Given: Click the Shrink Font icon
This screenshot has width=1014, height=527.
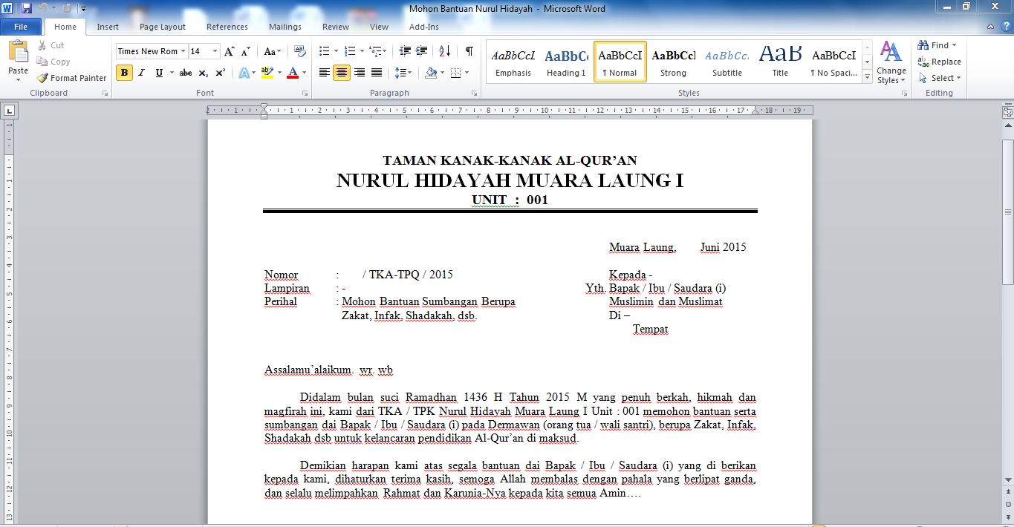Looking at the screenshot, I should point(246,51).
